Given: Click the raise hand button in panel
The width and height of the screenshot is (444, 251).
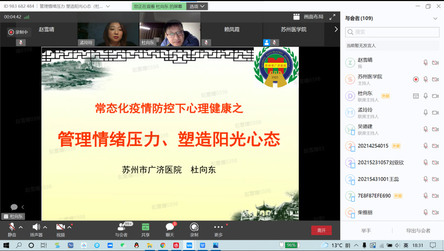Looking at the screenshot, I should tap(366, 230).
